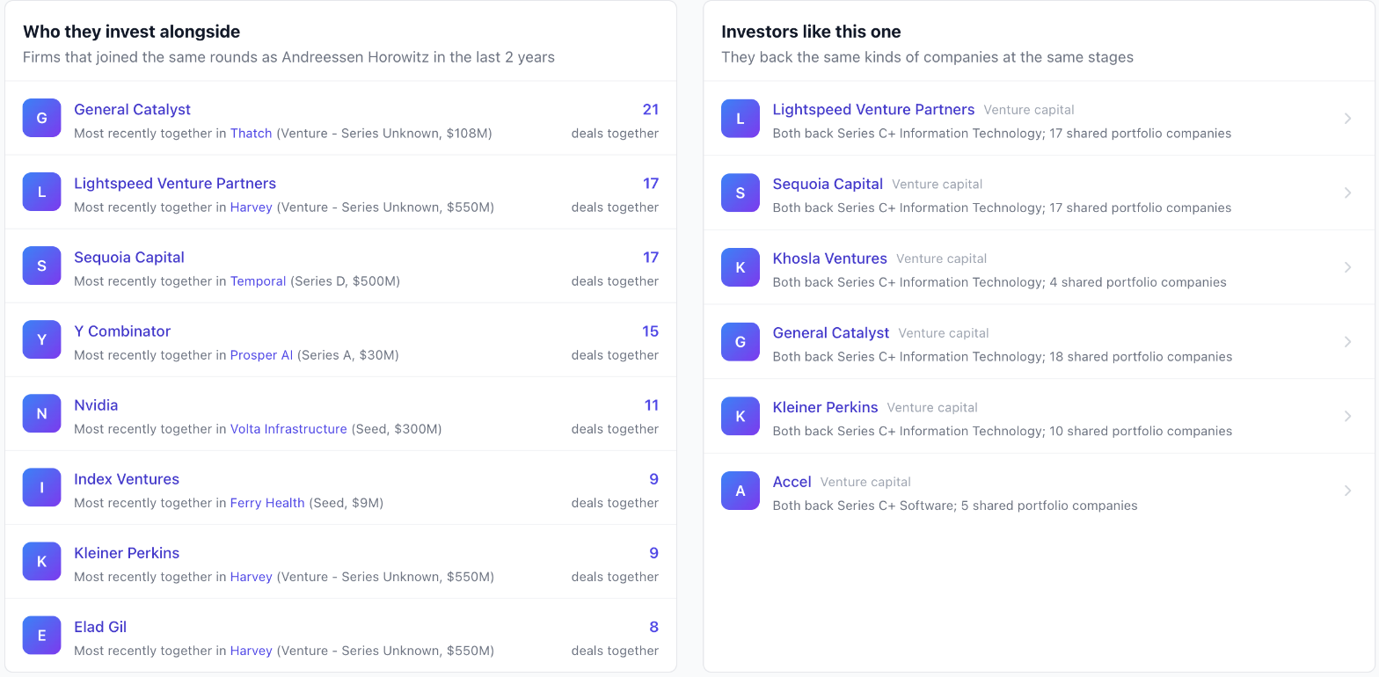The height and width of the screenshot is (677, 1379).
Task: Open Sequoia Capital link in co-investors list
Action: [x=129, y=257]
